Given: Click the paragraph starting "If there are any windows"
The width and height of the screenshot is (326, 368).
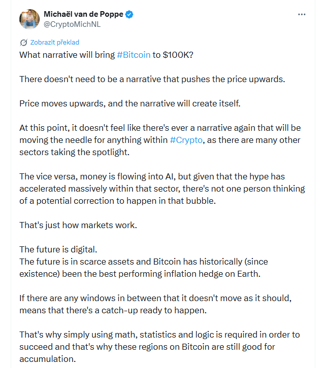Looking at the screenshot, I should (155, 305).
